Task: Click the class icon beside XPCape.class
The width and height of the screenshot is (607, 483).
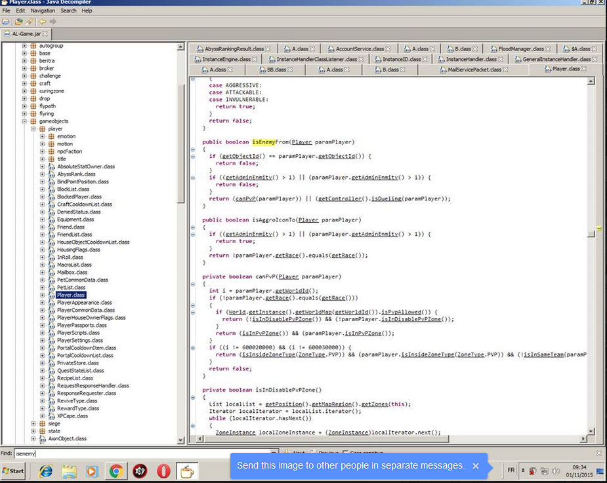Action: pos(51,416)
